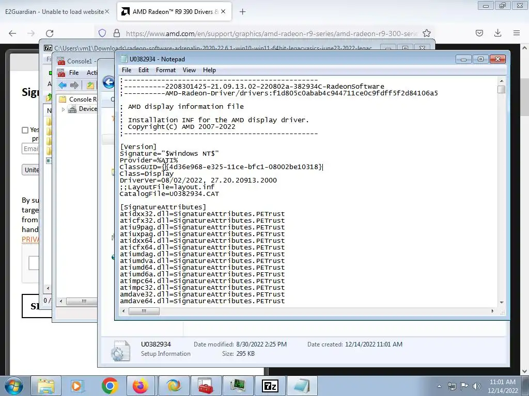The height and width of the screenshot is (396, 529).
Task: Open the device monitor taskbar icon
Action: coord(238,386)
